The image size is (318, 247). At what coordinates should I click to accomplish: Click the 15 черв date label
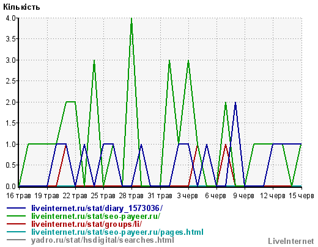(x=301, y=196)
